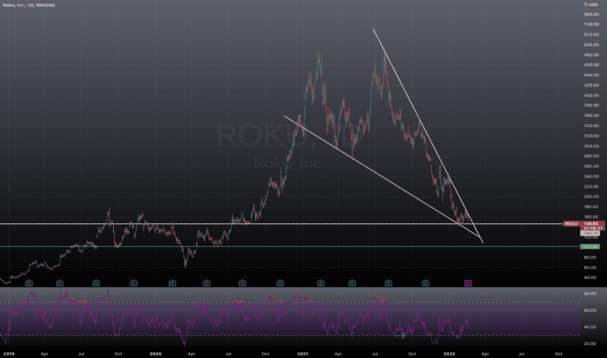The height and width of the screenshot is (358, 607).
Task: Click the Jul label between 2020 and 2021
Action: (229, 353)
